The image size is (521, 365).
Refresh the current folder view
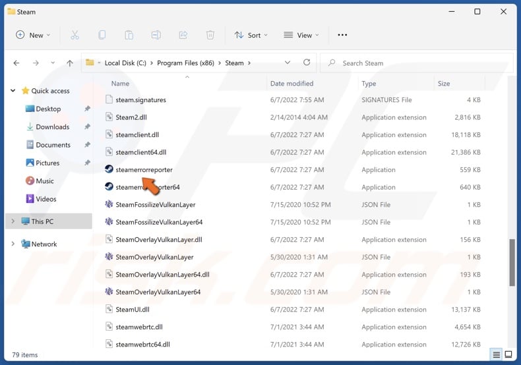coord(307,63)
